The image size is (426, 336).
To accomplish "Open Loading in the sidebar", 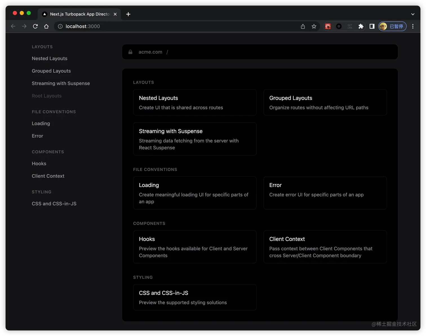I will click(41, 123).
